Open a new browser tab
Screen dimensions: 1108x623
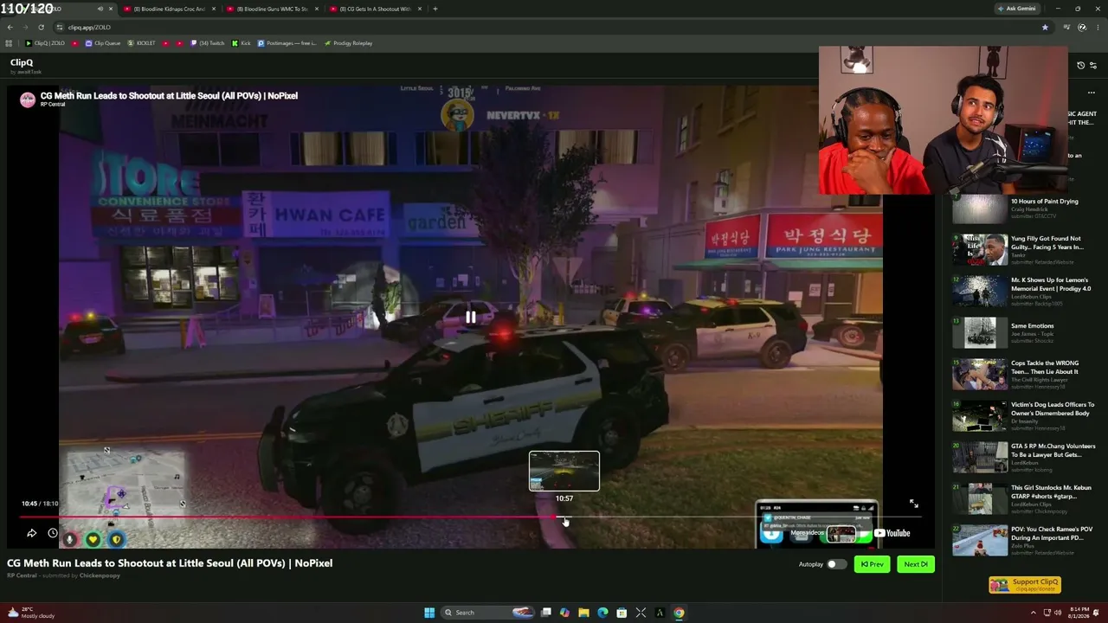pyautogui.click(x=435, y=9)
